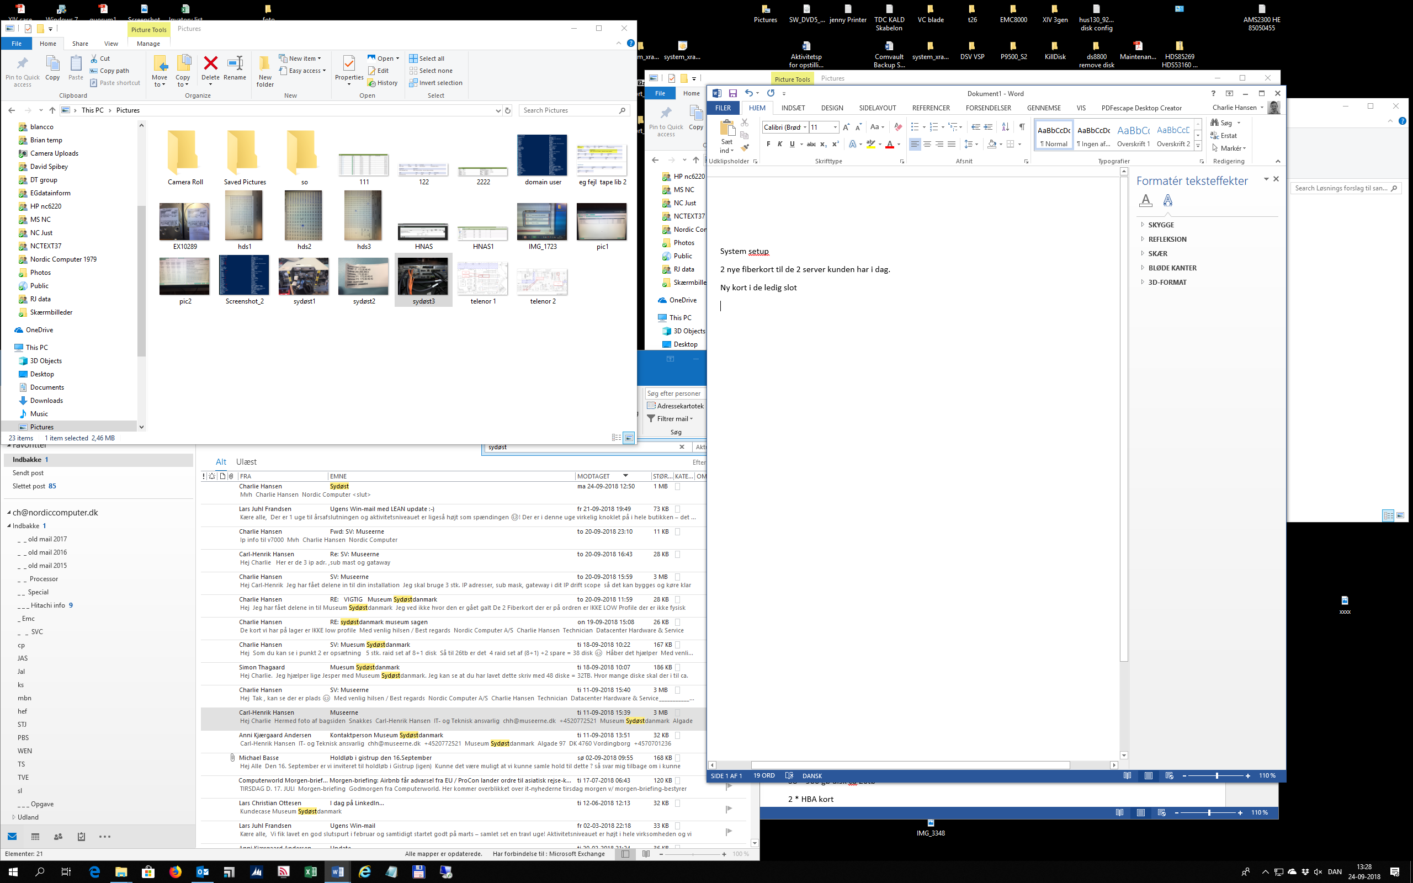Click the red font color icon
This screenshot has width=1413, height=883.
point(889,144)
